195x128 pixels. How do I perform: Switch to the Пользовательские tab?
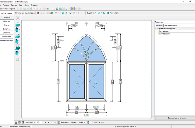[x=171, y=26]
